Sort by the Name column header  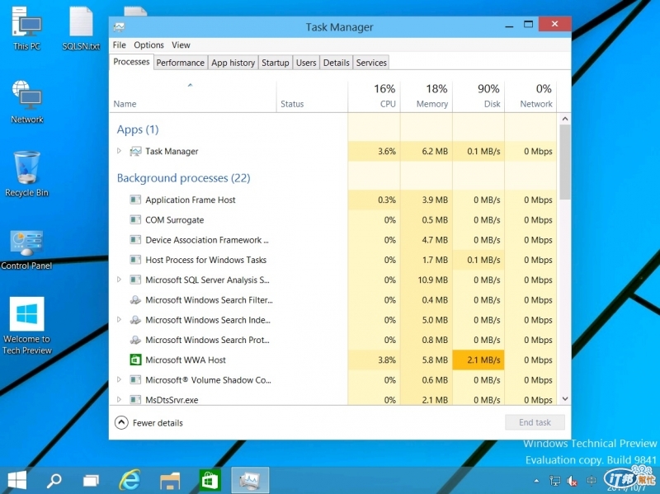click(193, 96)
